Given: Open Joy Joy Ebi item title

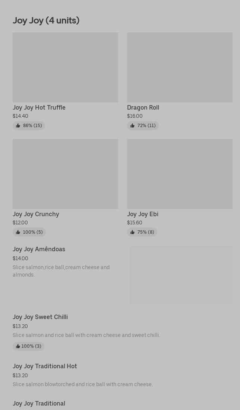Looking at the screenshot, I should pos(143,214).
